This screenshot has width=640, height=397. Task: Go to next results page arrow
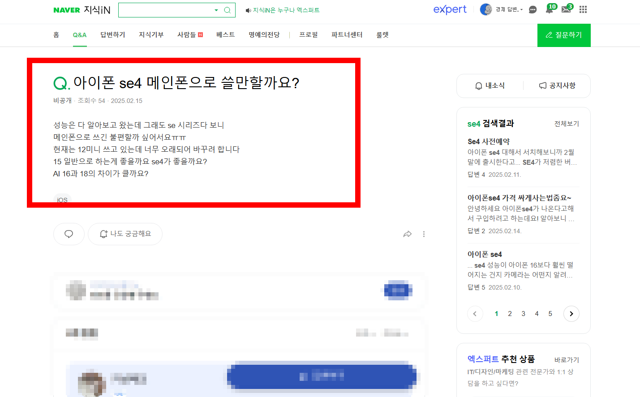pos(571,314)
